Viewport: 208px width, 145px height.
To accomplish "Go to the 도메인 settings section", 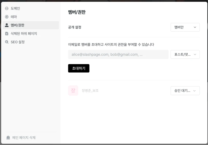I will 15,8.
